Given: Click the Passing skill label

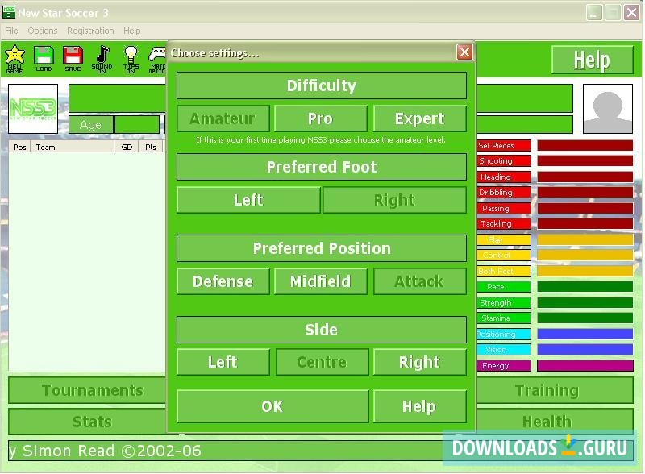Looking at the screenshot, I should coord(504,209).
